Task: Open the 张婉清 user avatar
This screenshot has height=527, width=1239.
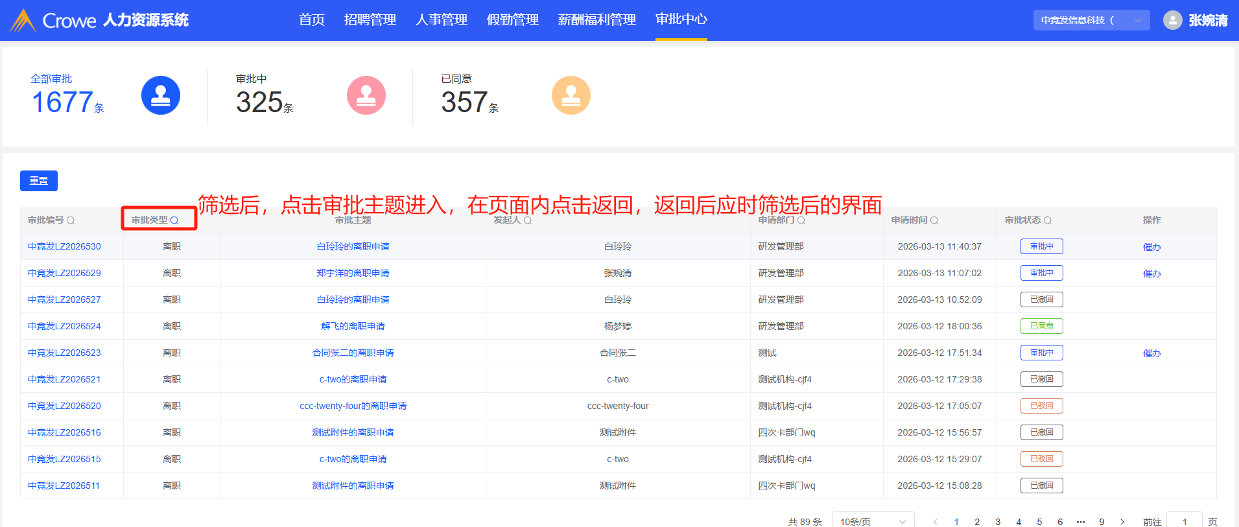Action: tap(1172, 20)
